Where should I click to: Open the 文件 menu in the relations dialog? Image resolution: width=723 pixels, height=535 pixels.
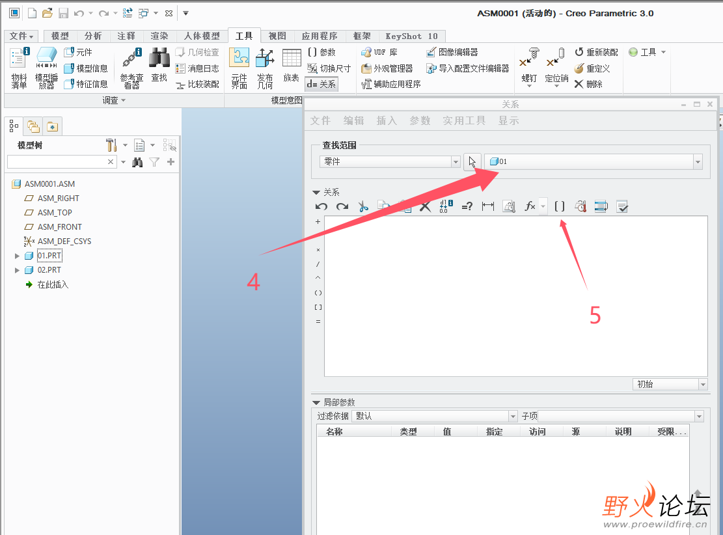tap(320, 121)
